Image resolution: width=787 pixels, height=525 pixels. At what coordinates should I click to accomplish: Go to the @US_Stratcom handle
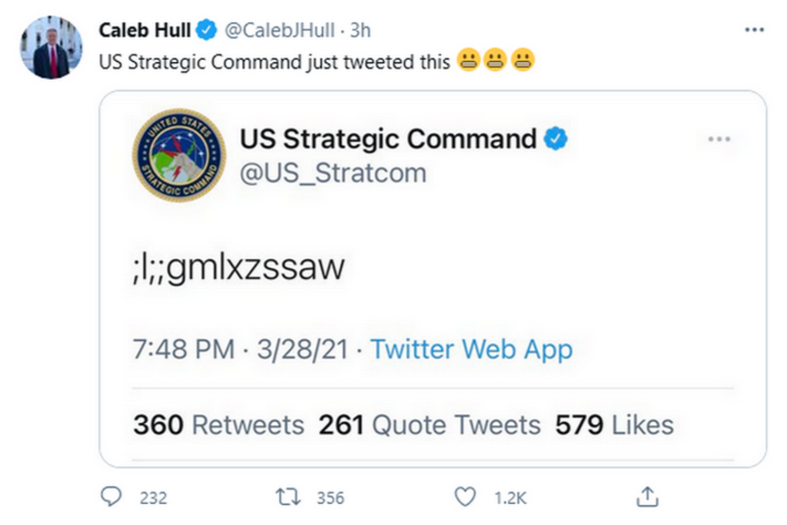tap(333, 172)
